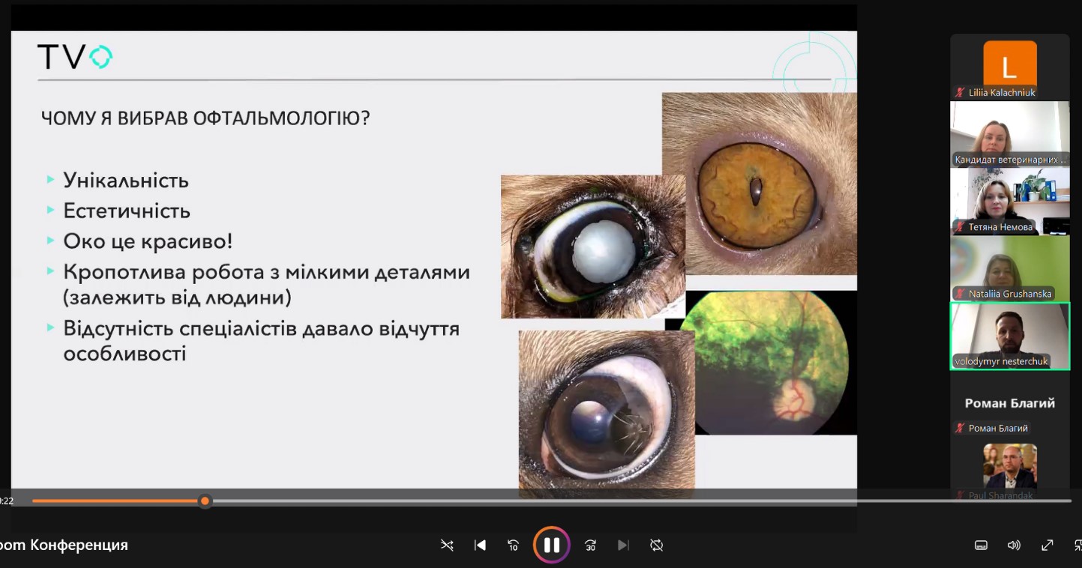Screen dimensions: 1082x568
Task: Click the bullet text 'Естетичність'
Action: coord(127,211)
